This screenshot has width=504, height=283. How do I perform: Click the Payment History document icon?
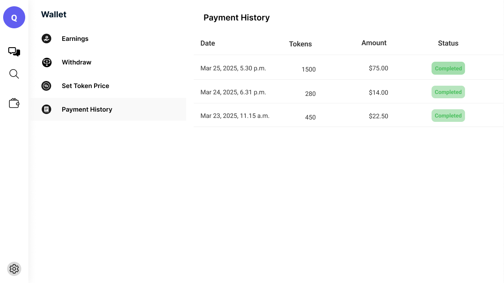(x=46, y=109)
